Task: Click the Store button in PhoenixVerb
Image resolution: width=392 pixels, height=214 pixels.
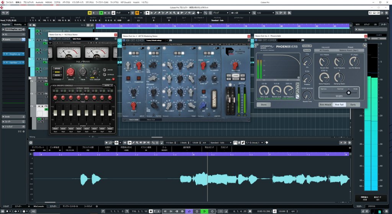Action: [x=263, y=104]
